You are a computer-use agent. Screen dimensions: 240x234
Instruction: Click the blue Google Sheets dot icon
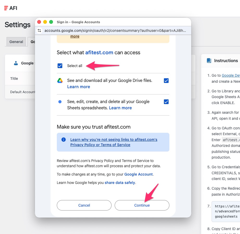60,102
